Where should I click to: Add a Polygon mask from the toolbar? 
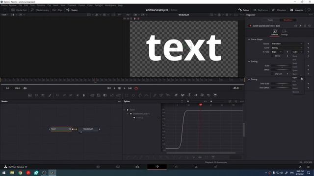140,95
